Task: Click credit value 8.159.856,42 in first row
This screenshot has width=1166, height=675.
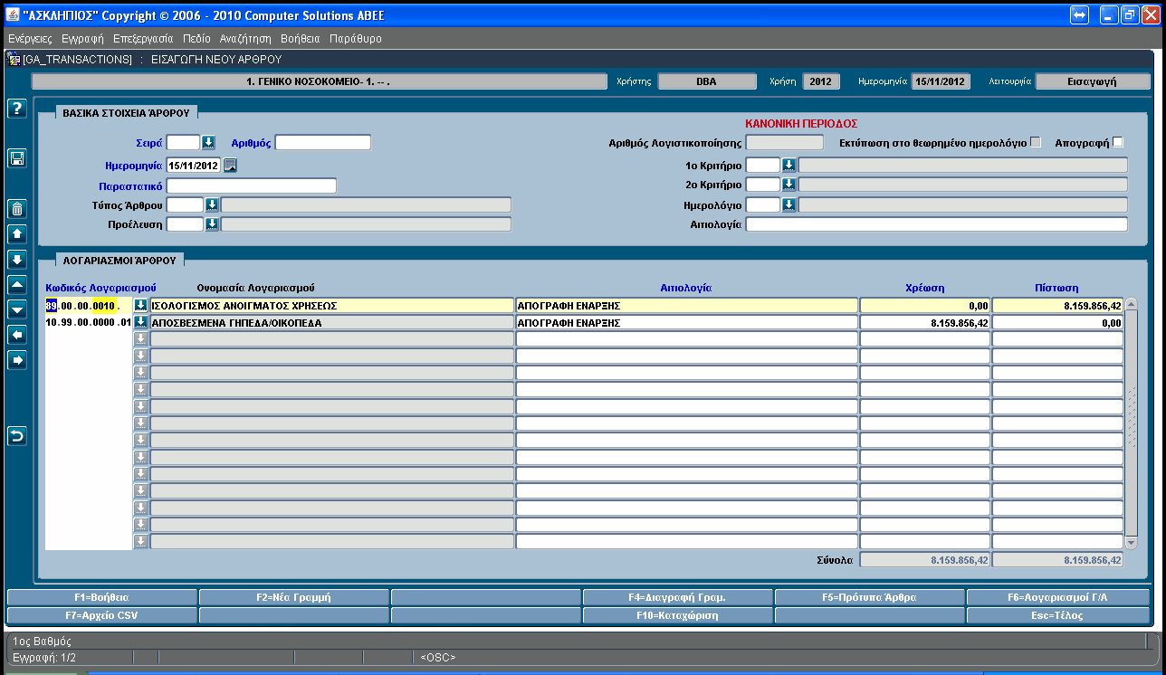Action: (x=1057, y=306)
